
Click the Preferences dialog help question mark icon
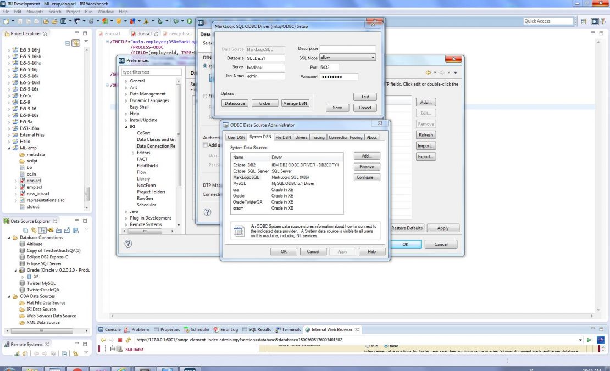point(128,244)
